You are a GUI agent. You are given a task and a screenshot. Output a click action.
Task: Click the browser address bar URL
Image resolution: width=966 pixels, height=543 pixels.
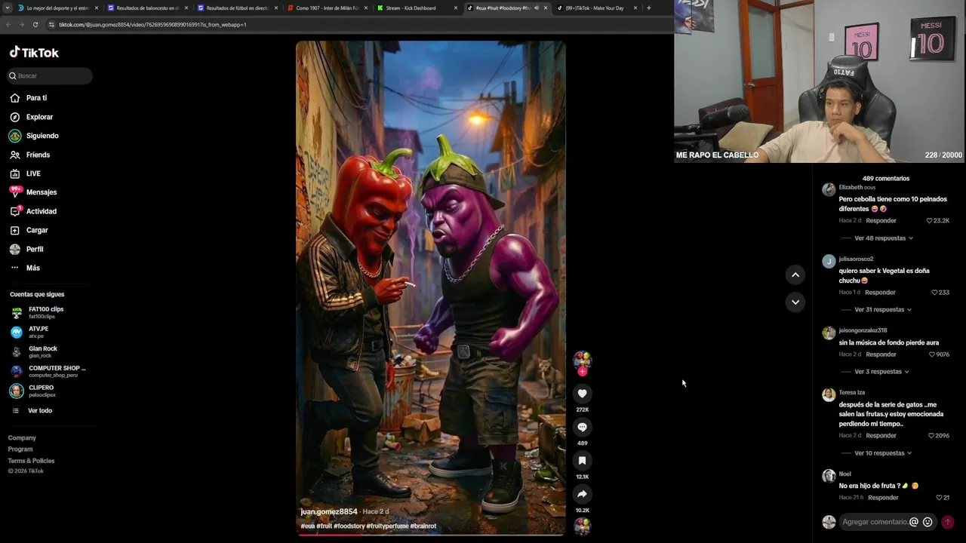152,25
